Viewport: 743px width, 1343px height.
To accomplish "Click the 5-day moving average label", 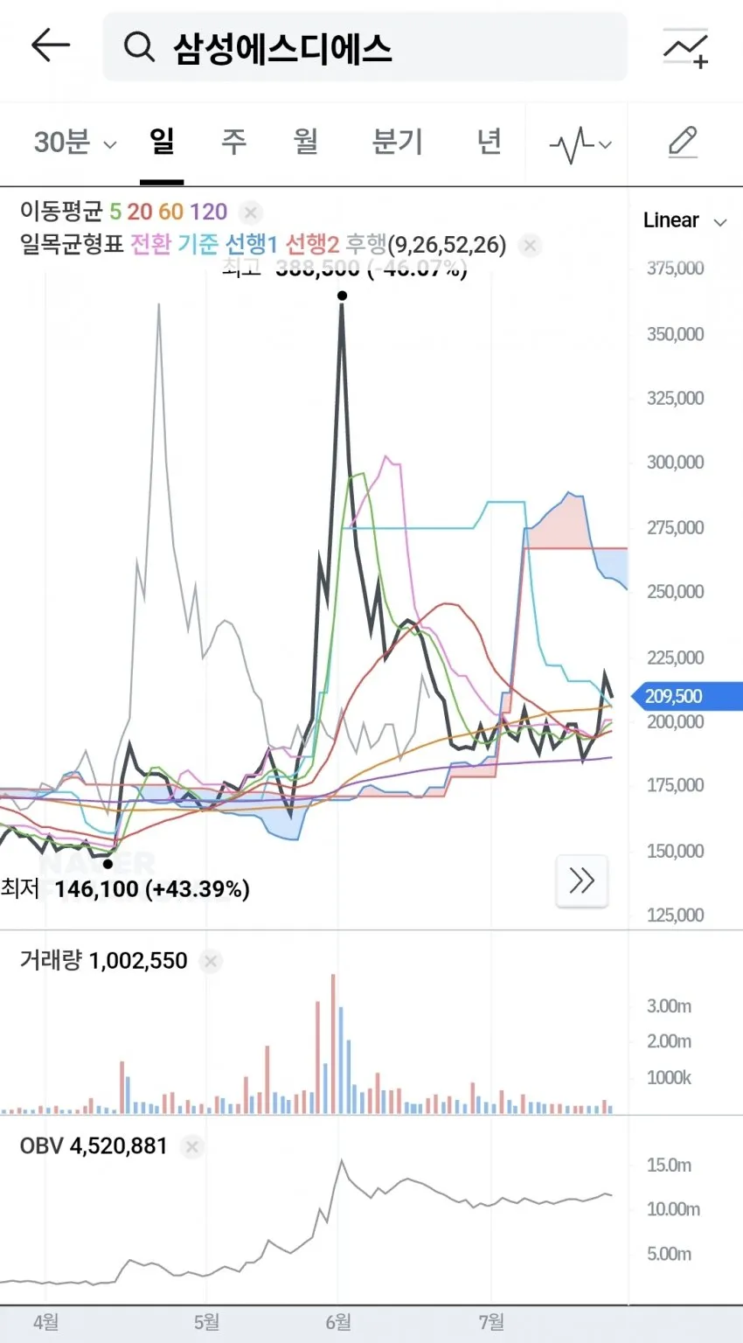I will pos(115,212).
